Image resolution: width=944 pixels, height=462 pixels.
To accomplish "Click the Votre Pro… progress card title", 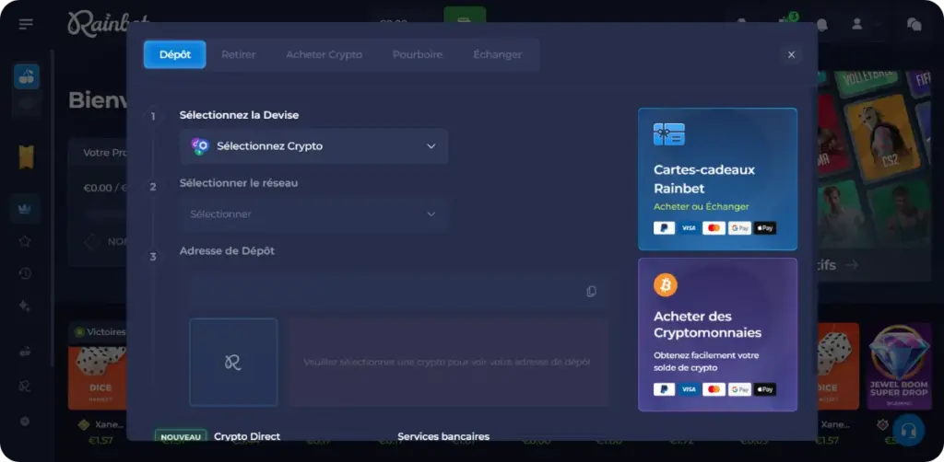I will pyautogui.click(x=105, y=153).
